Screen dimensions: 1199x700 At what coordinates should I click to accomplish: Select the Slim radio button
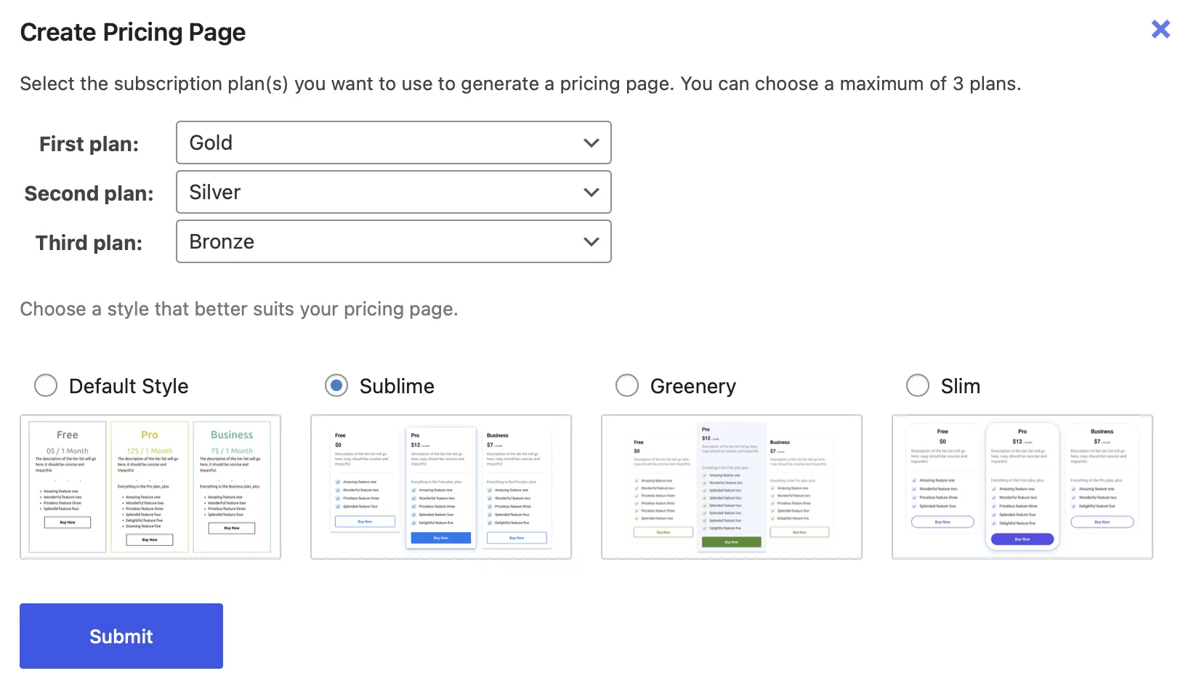click(x=918, y=385)
